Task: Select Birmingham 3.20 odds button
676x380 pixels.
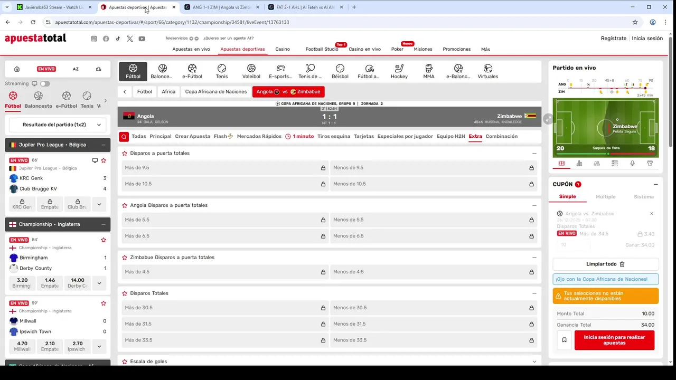Action: click(22, 283)
